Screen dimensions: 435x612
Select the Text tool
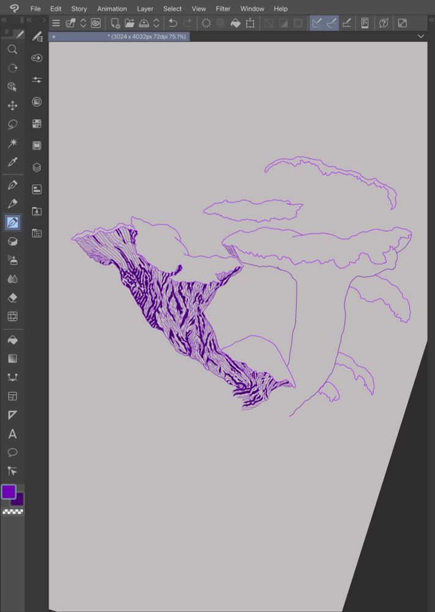tap(12, 434)
